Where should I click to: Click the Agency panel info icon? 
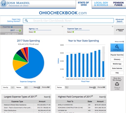[62, 27]
